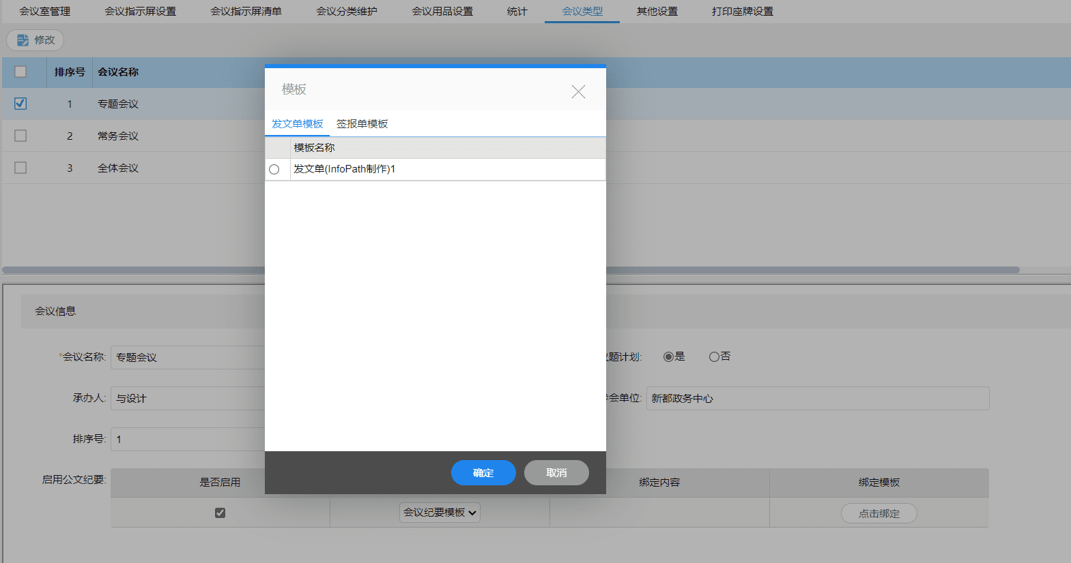The height and width of the screenshot is (563, 1071).
Task: Click 发文单(InfoPath制作)1 template name
Action: [345, 169]
